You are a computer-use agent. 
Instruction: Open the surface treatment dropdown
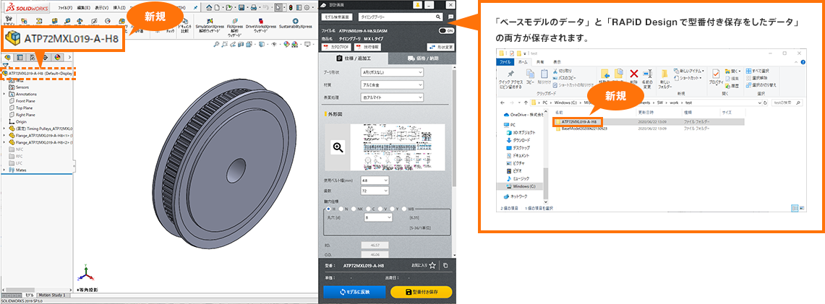[392, 97]
